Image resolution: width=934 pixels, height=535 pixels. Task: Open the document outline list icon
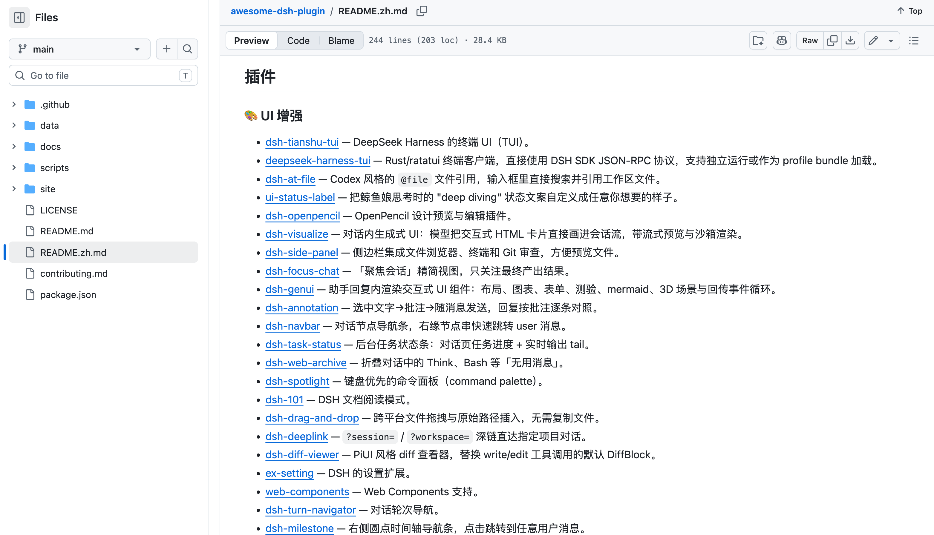coord(914,40)
